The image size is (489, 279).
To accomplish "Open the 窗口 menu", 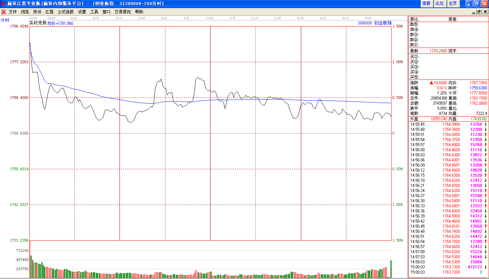I will (x=106, y=12).
